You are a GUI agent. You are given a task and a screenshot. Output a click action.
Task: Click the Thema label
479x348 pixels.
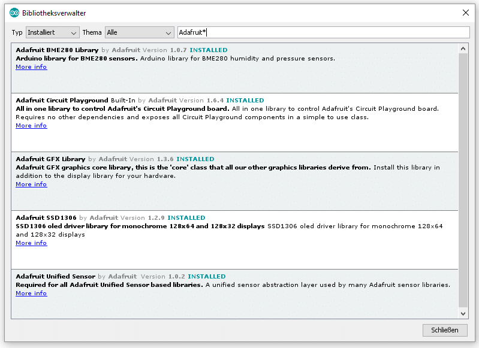coord(92,32)
